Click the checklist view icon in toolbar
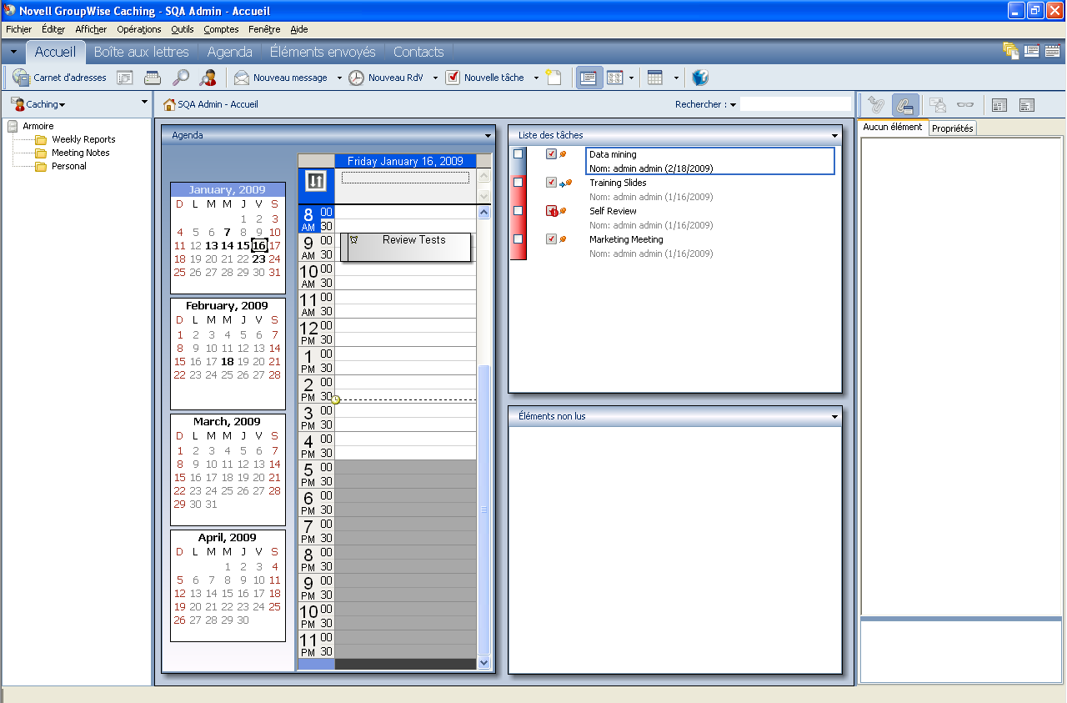 point(615,78)
